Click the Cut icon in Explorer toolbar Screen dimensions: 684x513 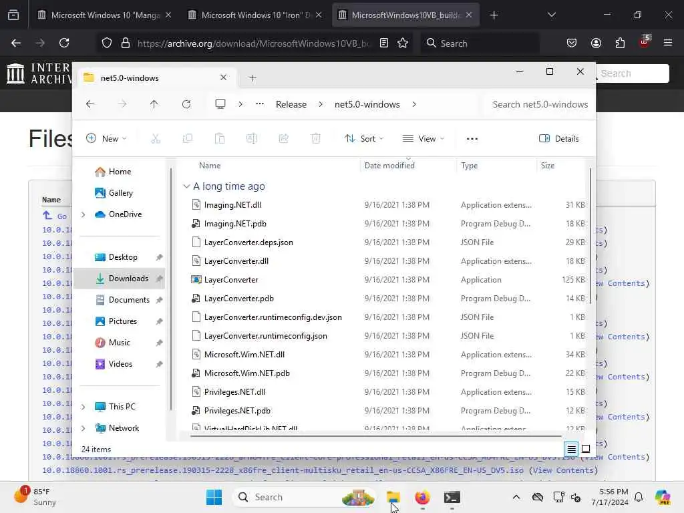click(x=155, y=139)
